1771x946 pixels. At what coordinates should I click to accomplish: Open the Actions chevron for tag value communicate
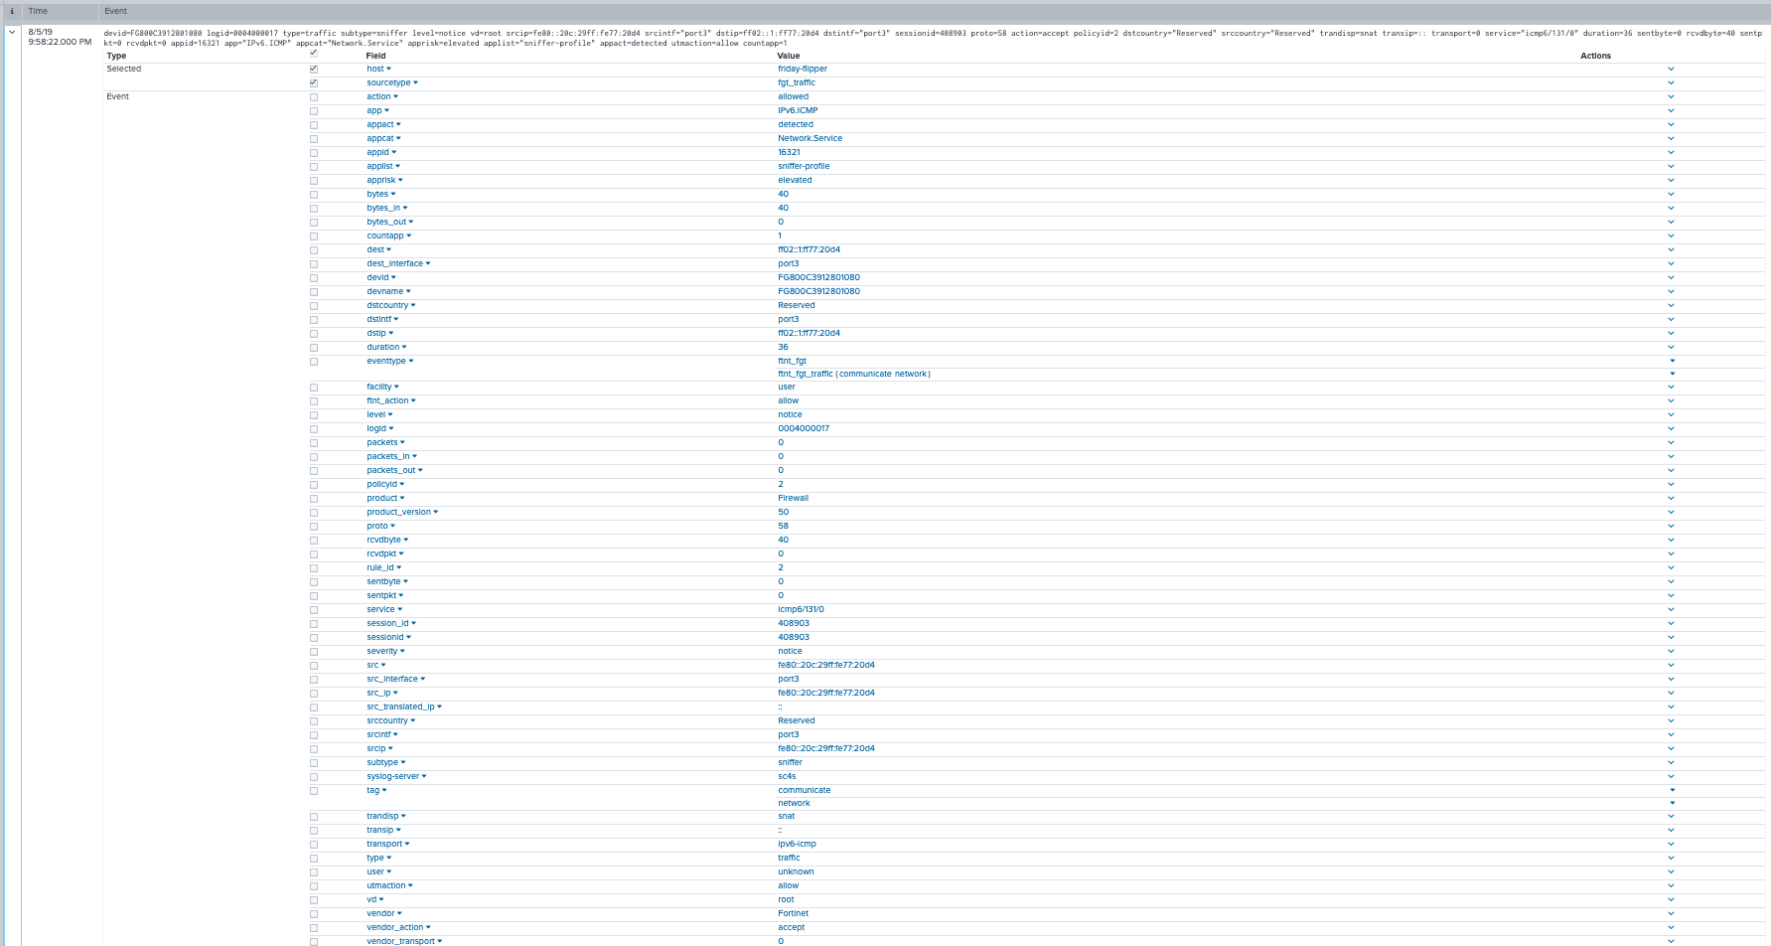[1672, 790]
